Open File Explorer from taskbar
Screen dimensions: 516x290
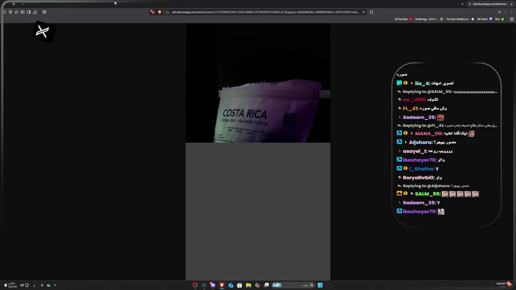[248, 285]
